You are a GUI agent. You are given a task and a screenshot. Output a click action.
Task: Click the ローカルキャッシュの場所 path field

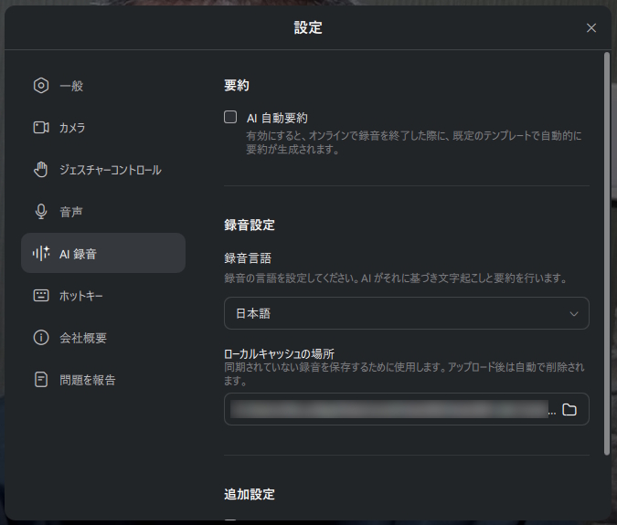[388, 410]
